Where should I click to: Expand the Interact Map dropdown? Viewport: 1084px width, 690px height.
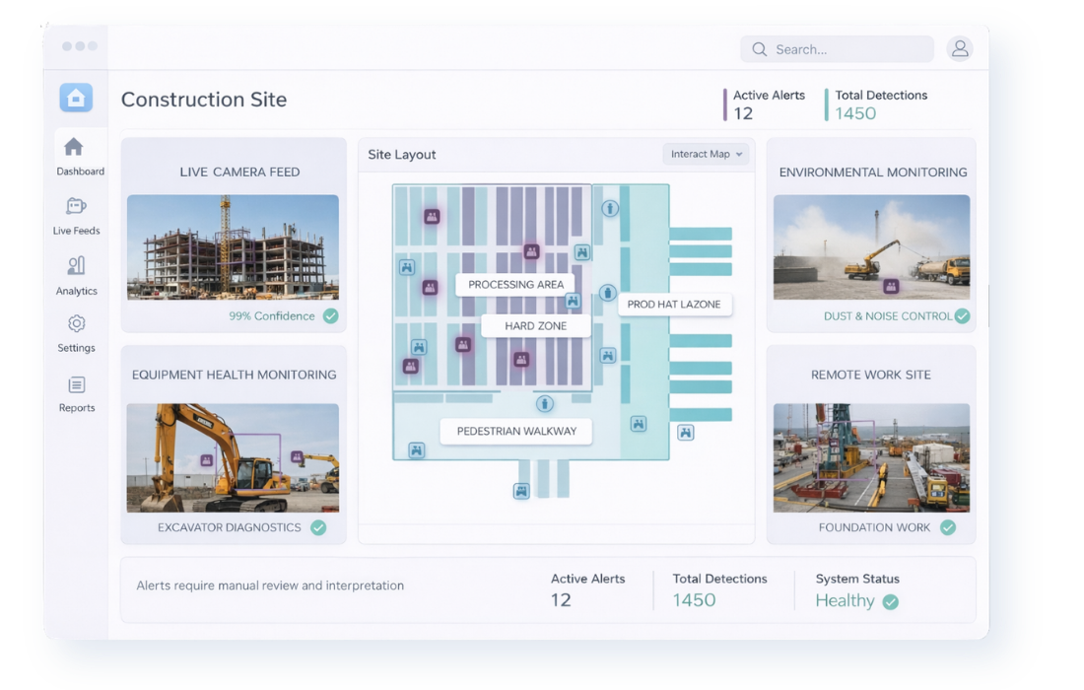point(706,154)
